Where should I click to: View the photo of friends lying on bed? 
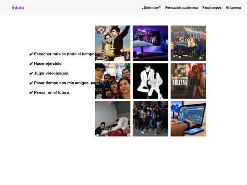[113, 119]
